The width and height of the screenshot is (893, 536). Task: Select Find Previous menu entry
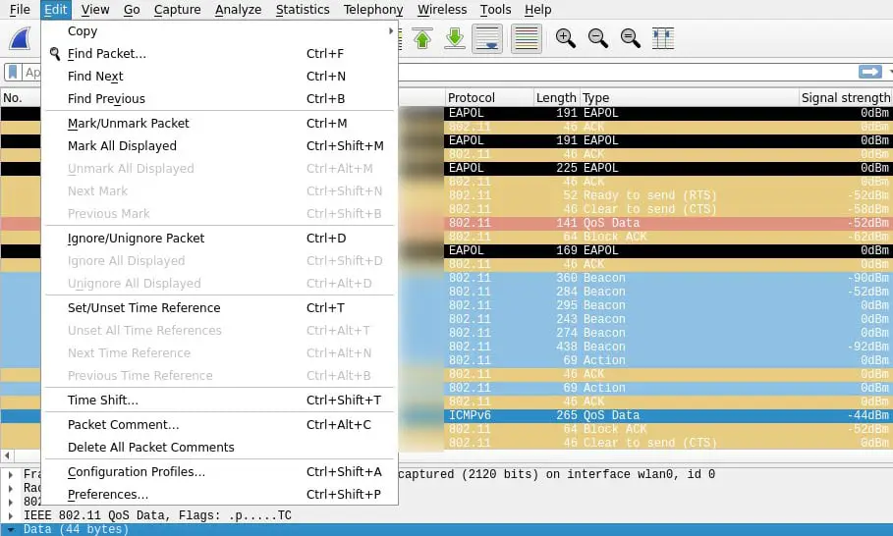click(x=220, y=99)
